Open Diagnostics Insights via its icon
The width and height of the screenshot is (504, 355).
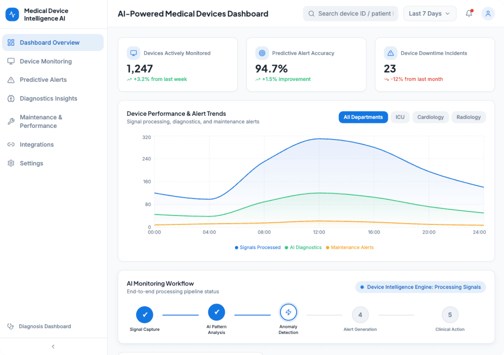[11, 98]
